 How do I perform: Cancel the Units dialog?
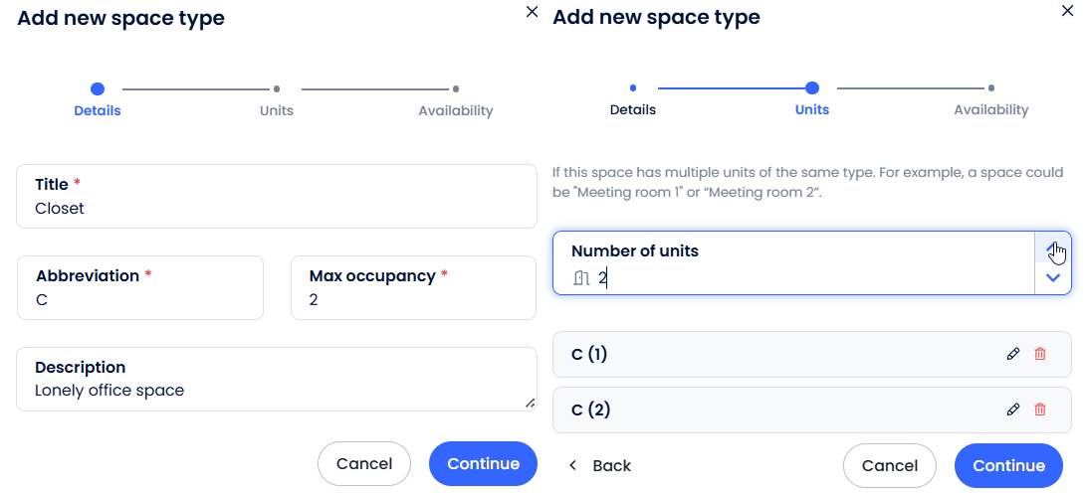[x=890, y=465]
